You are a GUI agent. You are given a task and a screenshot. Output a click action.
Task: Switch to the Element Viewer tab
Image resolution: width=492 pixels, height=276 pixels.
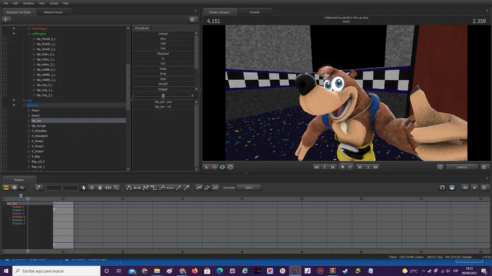(54, 12)
